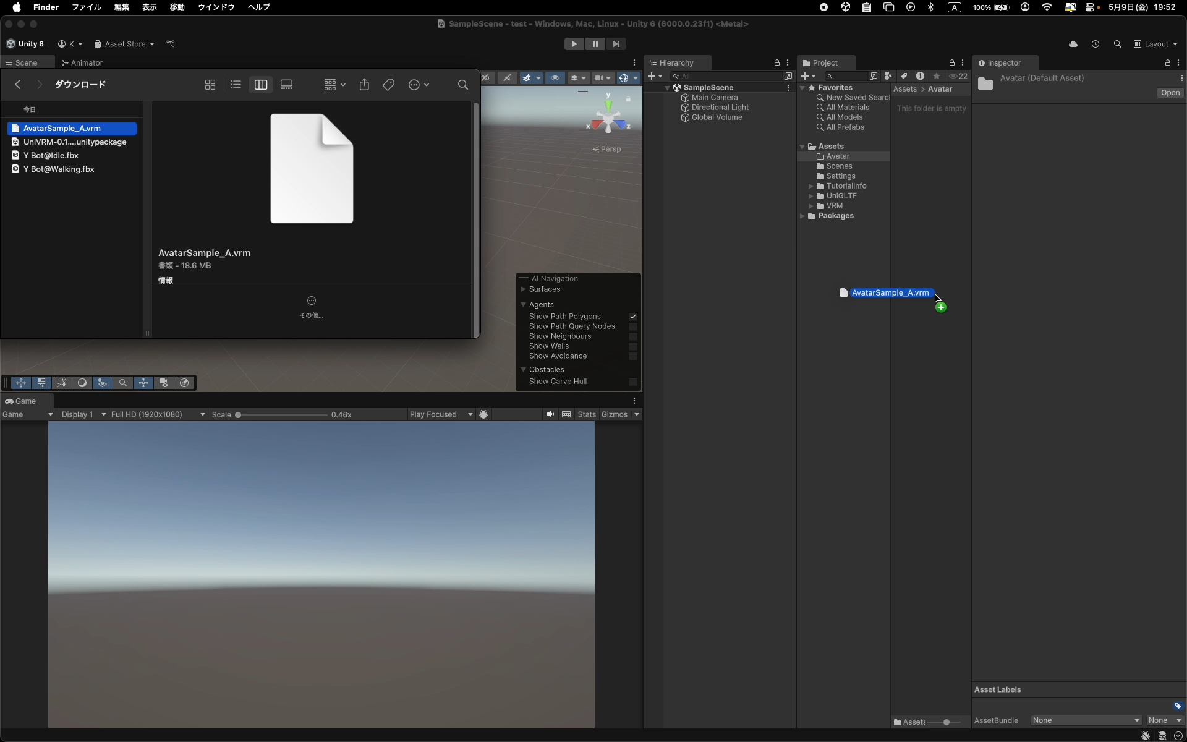
Task: Collapse Agents section in AI Navigation overlay
Action: coord(524,305)
